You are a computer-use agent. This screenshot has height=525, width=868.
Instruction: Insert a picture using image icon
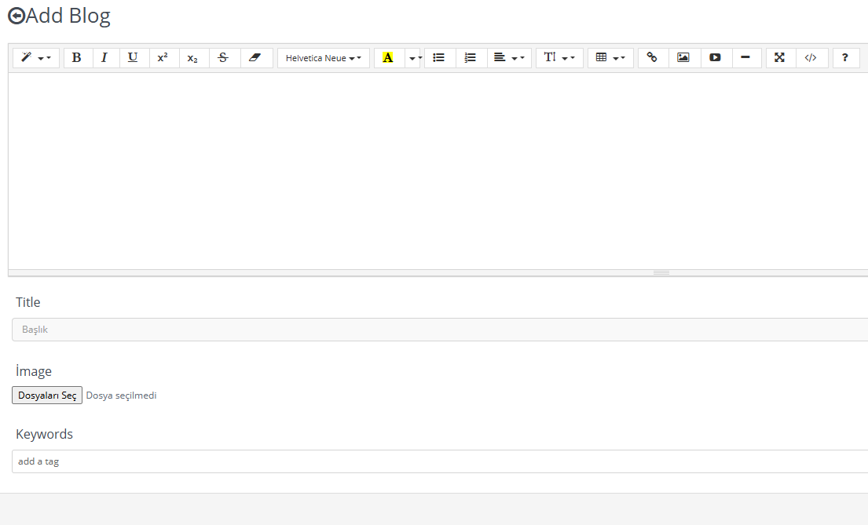(683, 58)
